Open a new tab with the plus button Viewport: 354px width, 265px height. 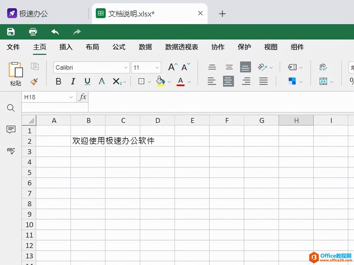222,14
